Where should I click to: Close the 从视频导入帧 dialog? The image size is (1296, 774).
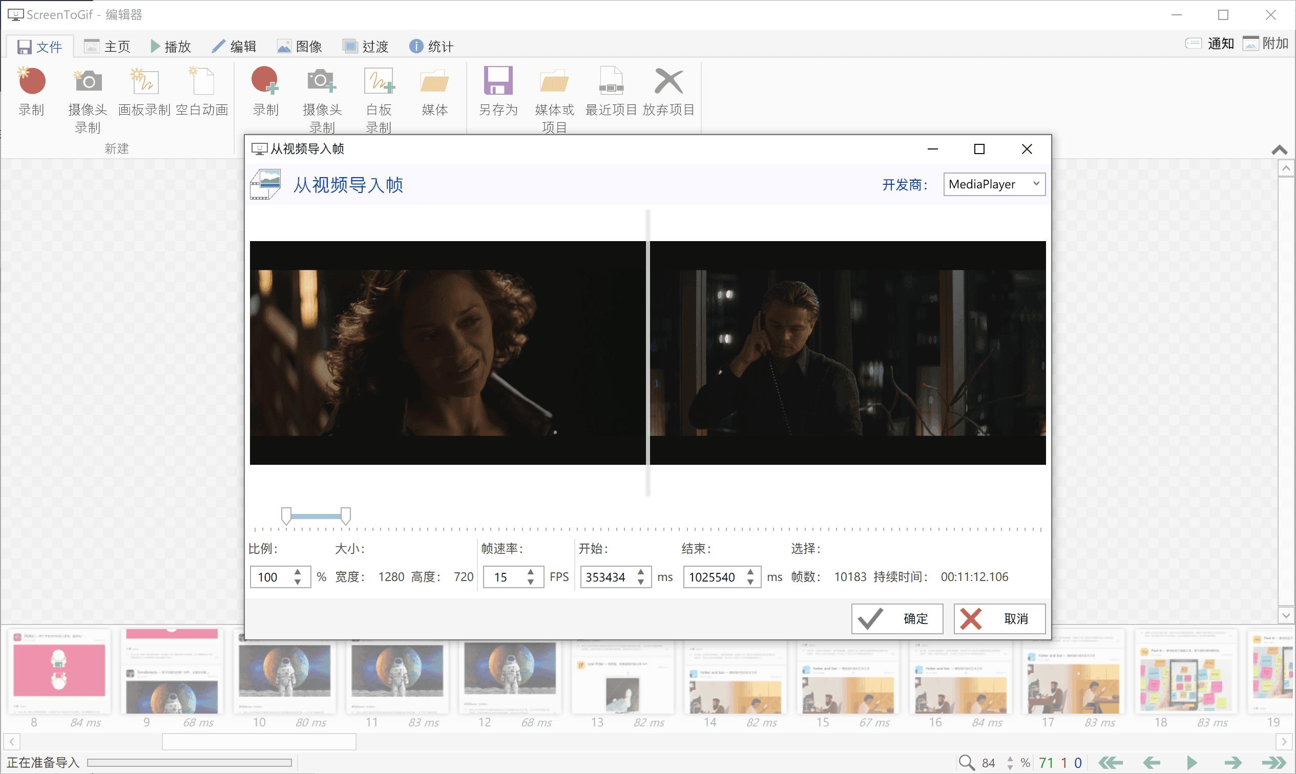coord(1027,149)
